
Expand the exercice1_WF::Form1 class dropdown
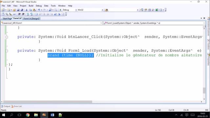(x=101, y=23)
